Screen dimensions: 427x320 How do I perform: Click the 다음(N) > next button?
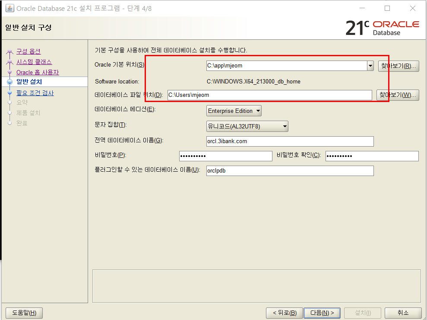pos(322,313)
